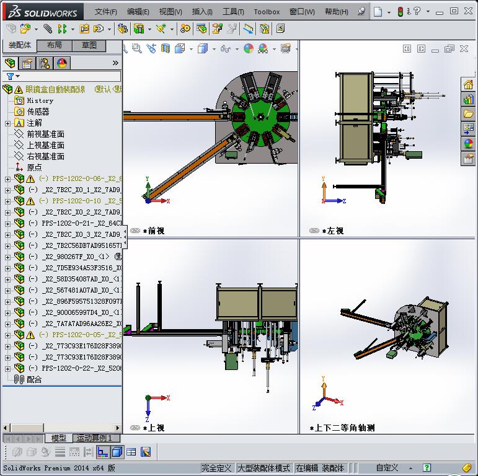Open the PropertyManager tab icon
The height and width of the screenshot is (476, 478).
tap(27, 63)
